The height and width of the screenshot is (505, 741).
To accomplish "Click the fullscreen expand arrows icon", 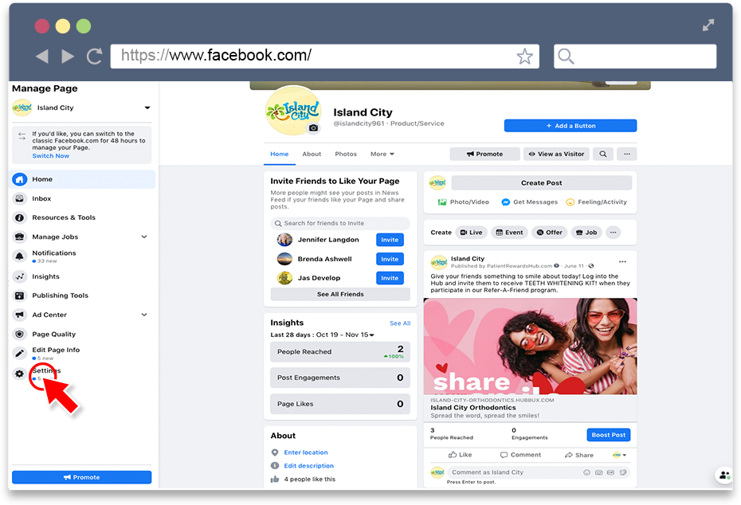I will (708, 25).
